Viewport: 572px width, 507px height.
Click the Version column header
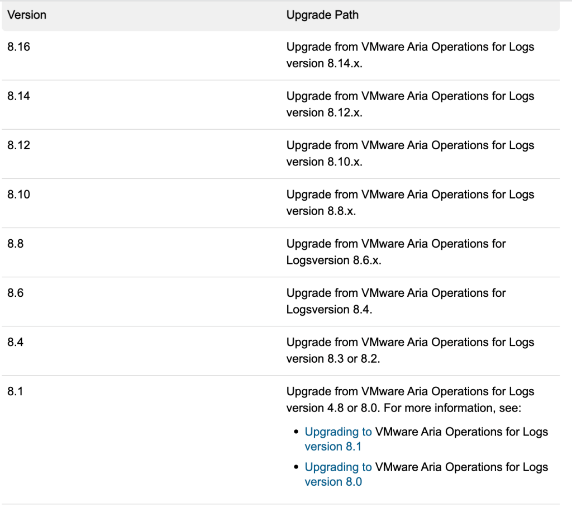[x=27, y=15]
